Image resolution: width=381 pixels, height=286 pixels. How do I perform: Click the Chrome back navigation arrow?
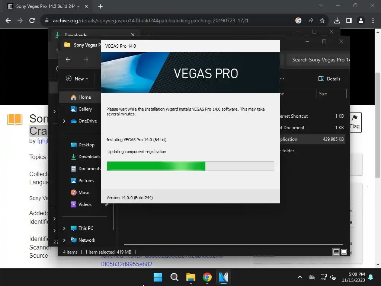[8, 21]
